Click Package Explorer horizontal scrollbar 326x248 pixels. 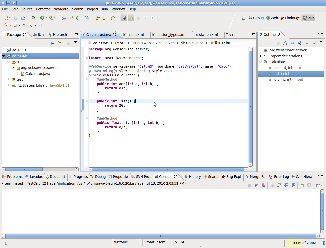pyautogui.click(x=40, y=169)
